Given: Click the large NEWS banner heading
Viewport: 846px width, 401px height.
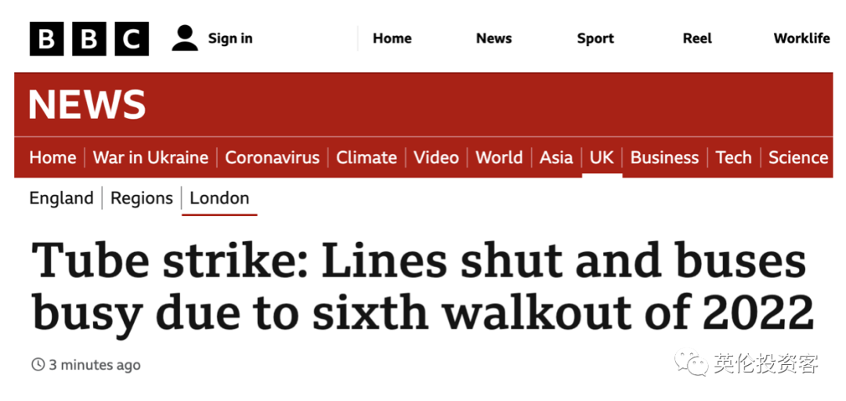Looking at the screenshot, I should tap(87, 105).
